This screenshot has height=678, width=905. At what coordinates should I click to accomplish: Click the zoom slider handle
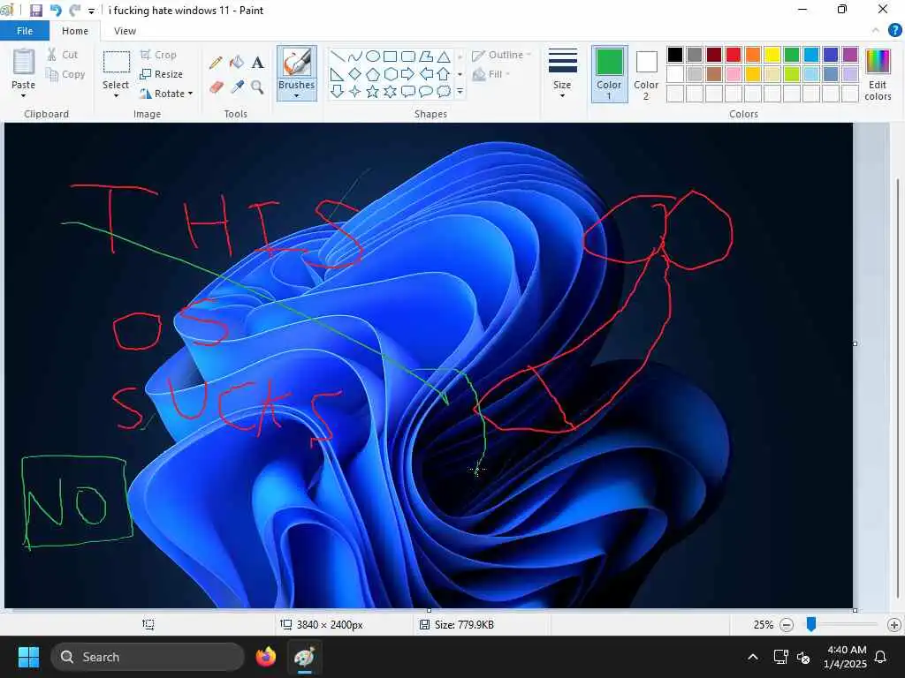(811, 624)
